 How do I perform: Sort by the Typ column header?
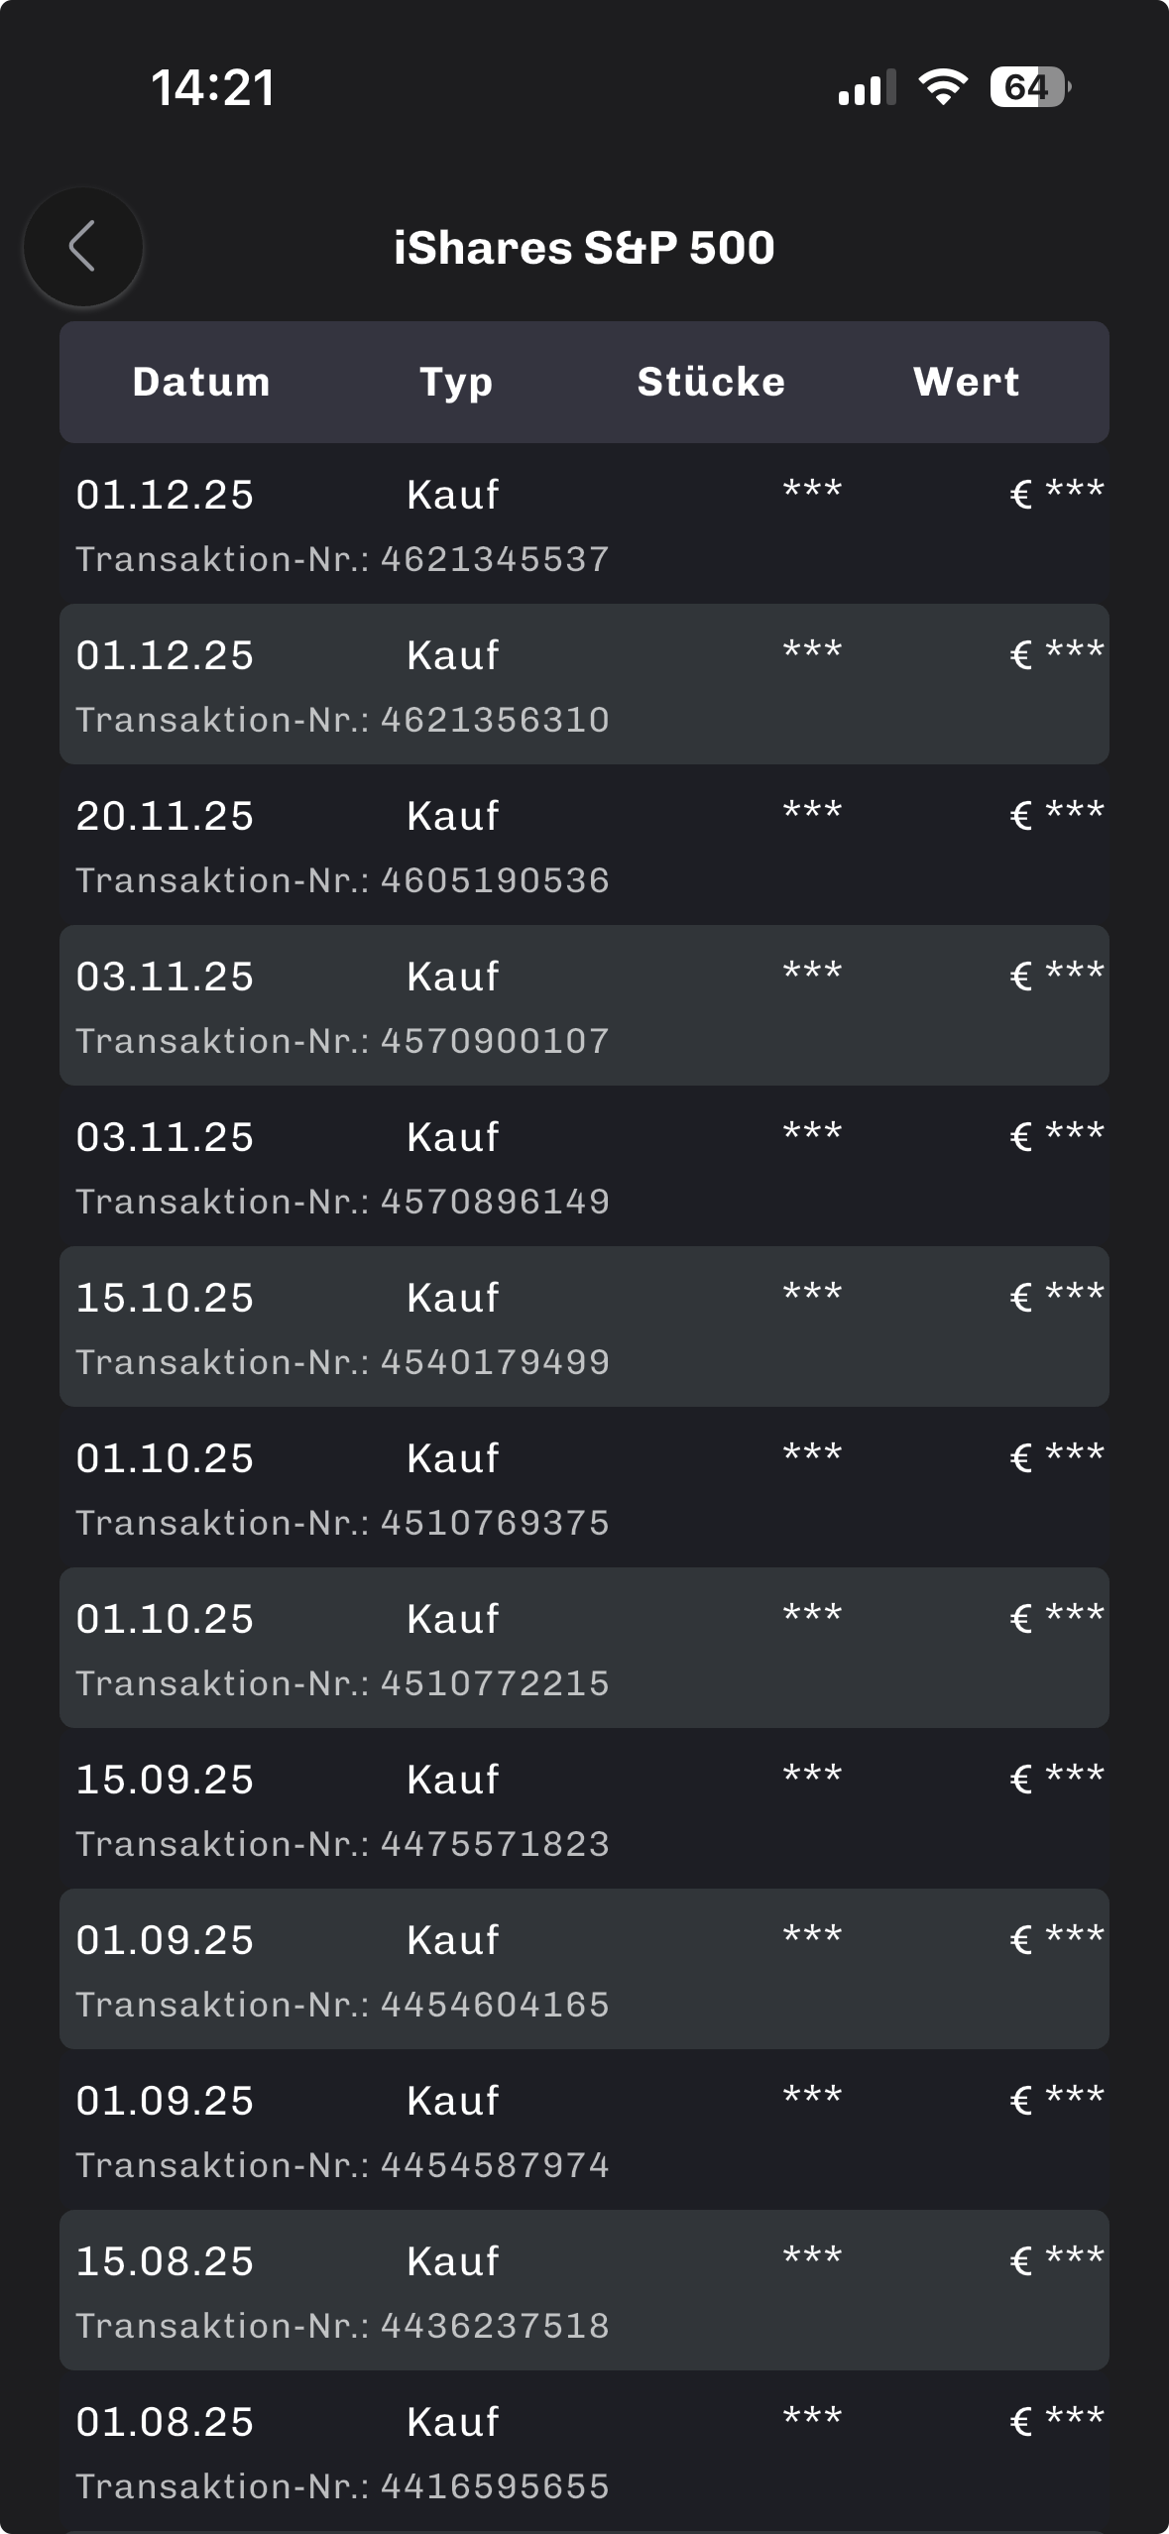456,382
